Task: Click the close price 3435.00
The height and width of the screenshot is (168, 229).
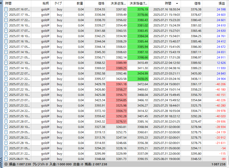Action: coord(196,73)
